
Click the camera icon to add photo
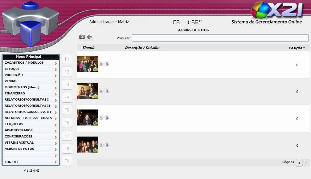pos(82,37)
